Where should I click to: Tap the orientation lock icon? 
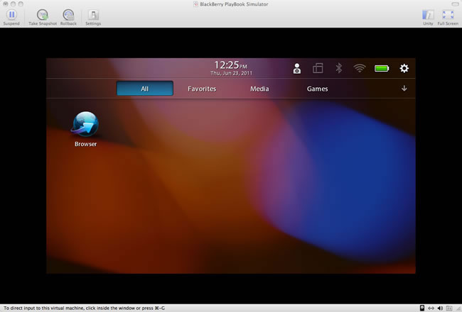coord(318,68)
